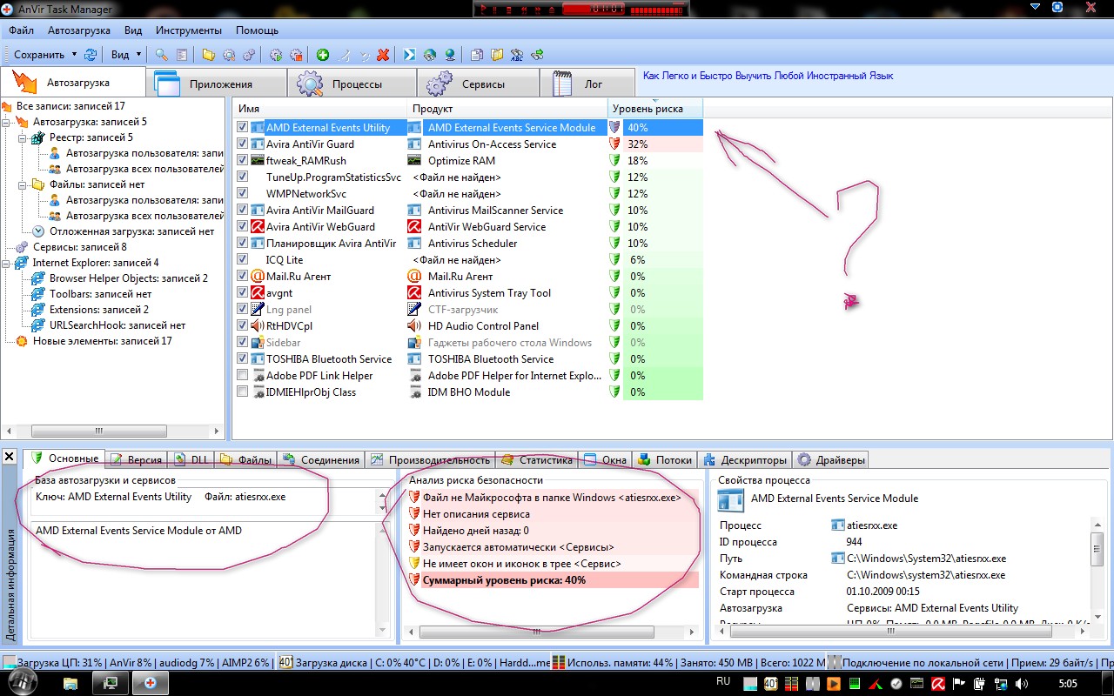Switch to the Сервисы tab

coord(478,84)
